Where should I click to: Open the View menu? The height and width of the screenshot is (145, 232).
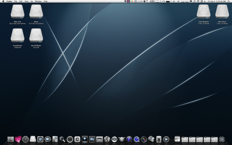click(x=26, y=1)
